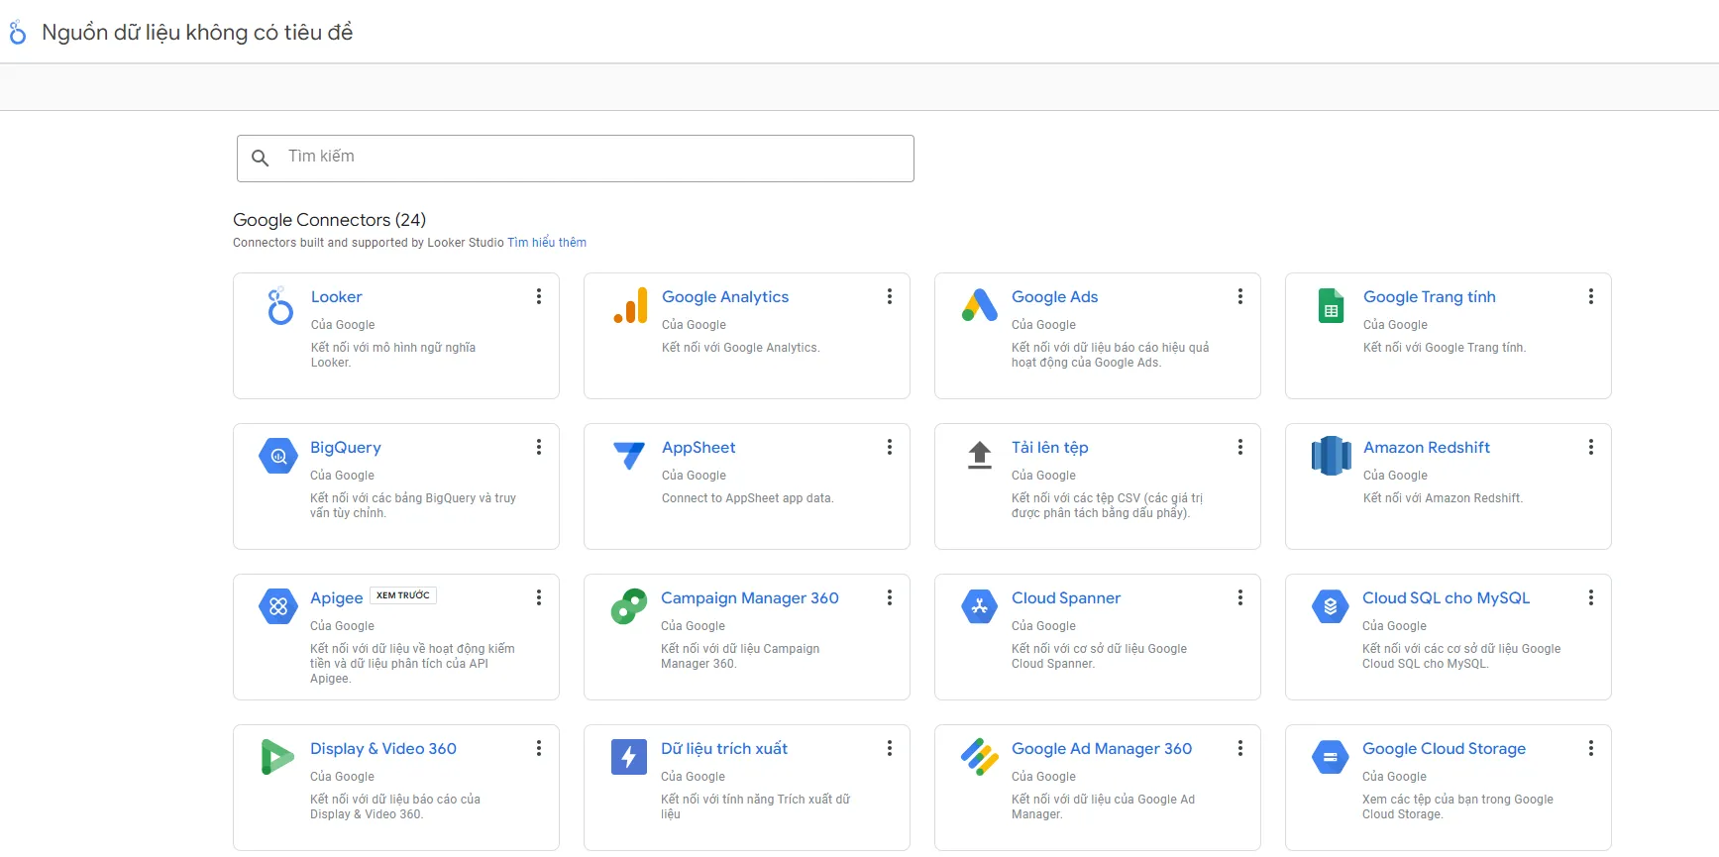Choose the Campaign Manager 360 connector title

(x=750, y=598)
